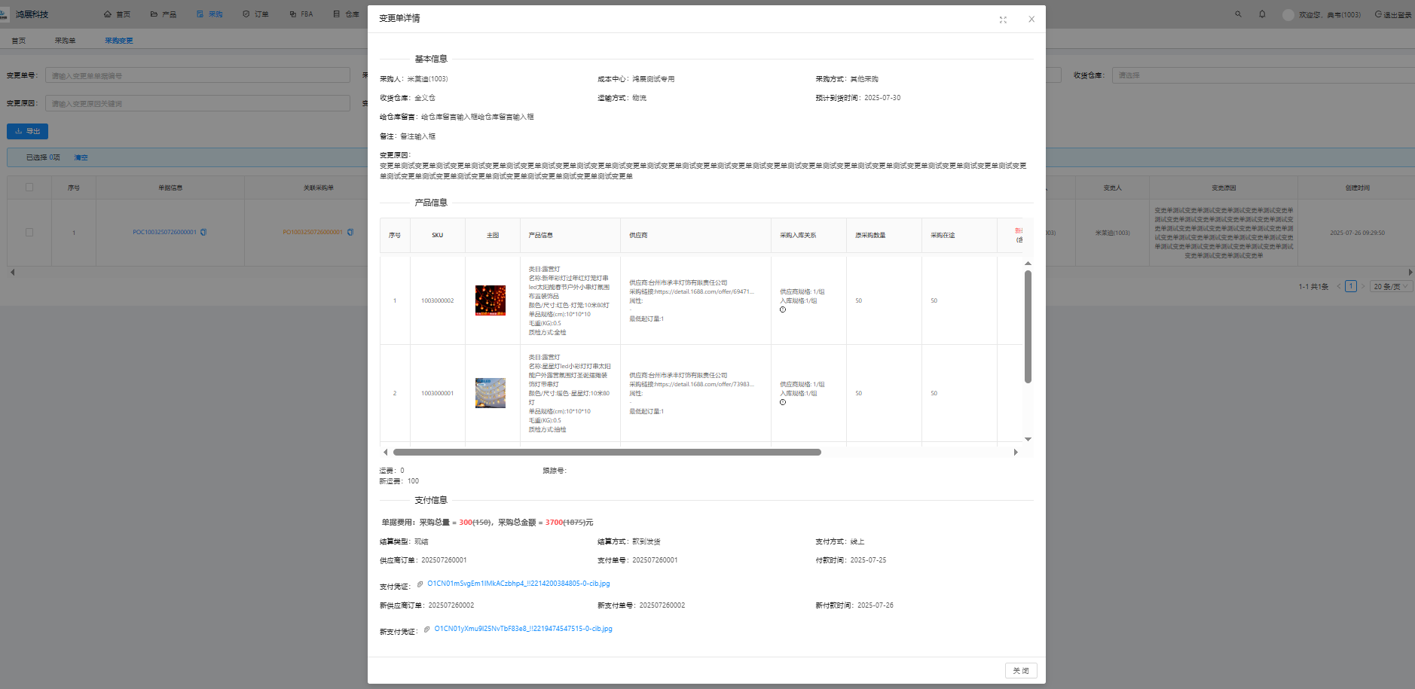The width and height of the screenshot is (1415, 689).
Task: Click the user avatar next to 欢迎您
Action: [x=1288, y=14]
